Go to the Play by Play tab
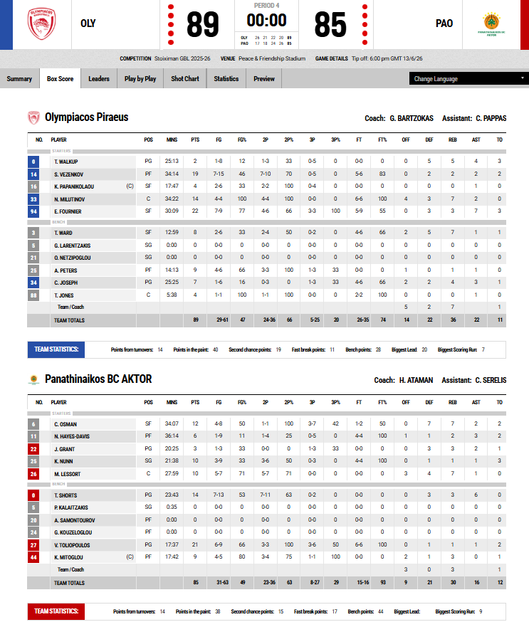 140,78
